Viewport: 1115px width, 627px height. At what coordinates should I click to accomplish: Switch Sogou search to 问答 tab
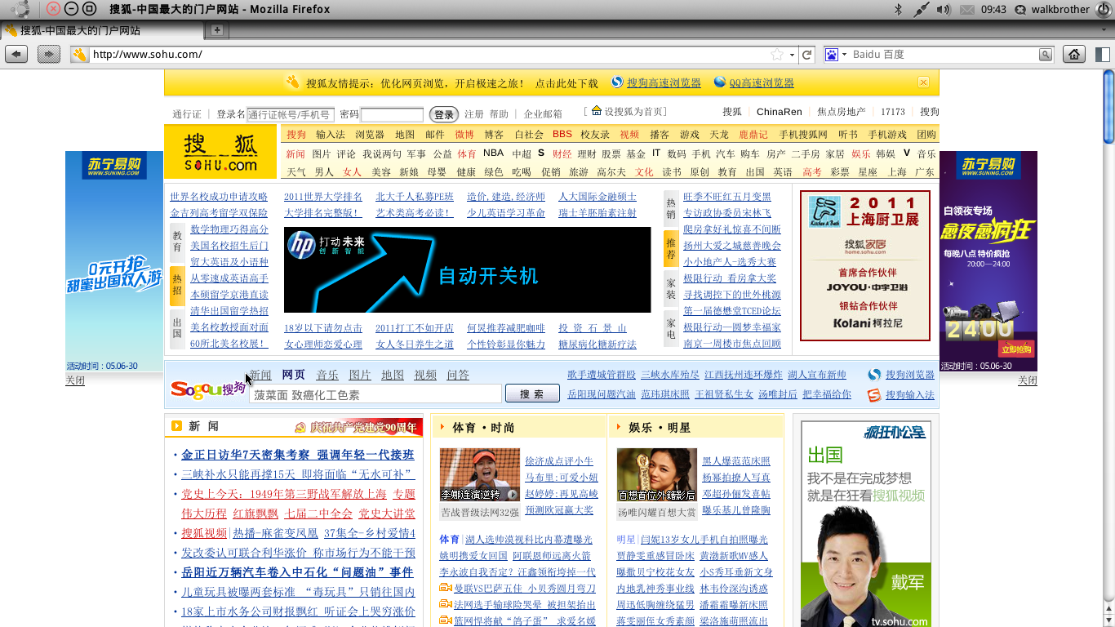[458, 376]
